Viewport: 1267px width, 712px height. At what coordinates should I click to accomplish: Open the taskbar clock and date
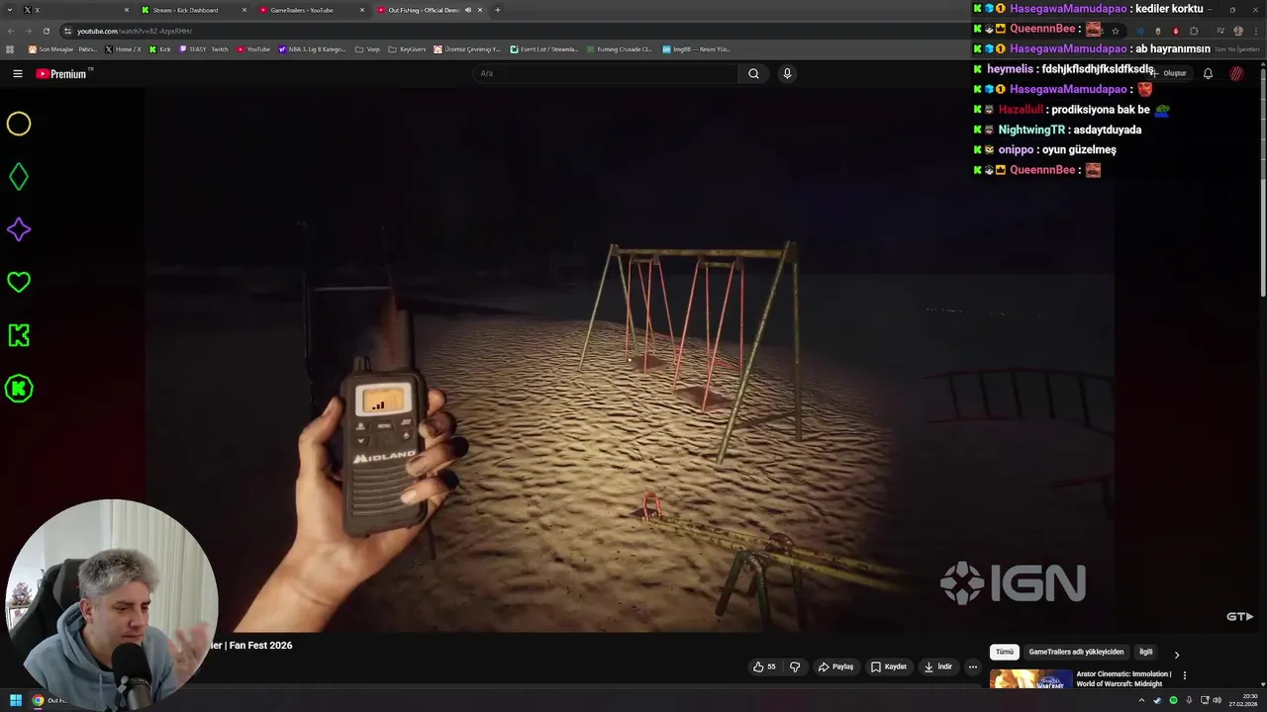tap(1242, 700)
